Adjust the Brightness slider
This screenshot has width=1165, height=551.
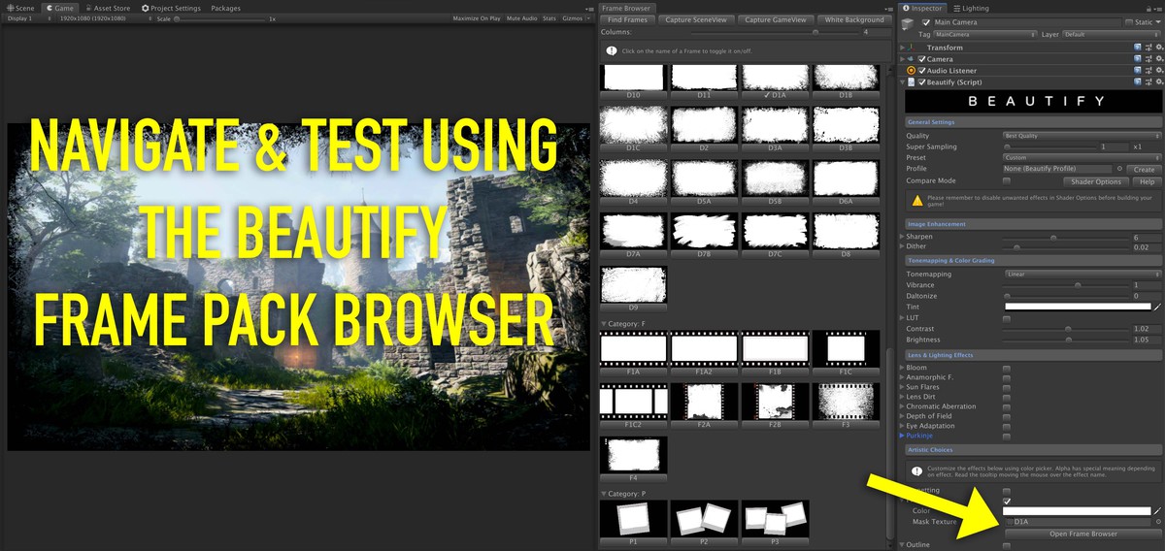click(x=1064, y=340)
